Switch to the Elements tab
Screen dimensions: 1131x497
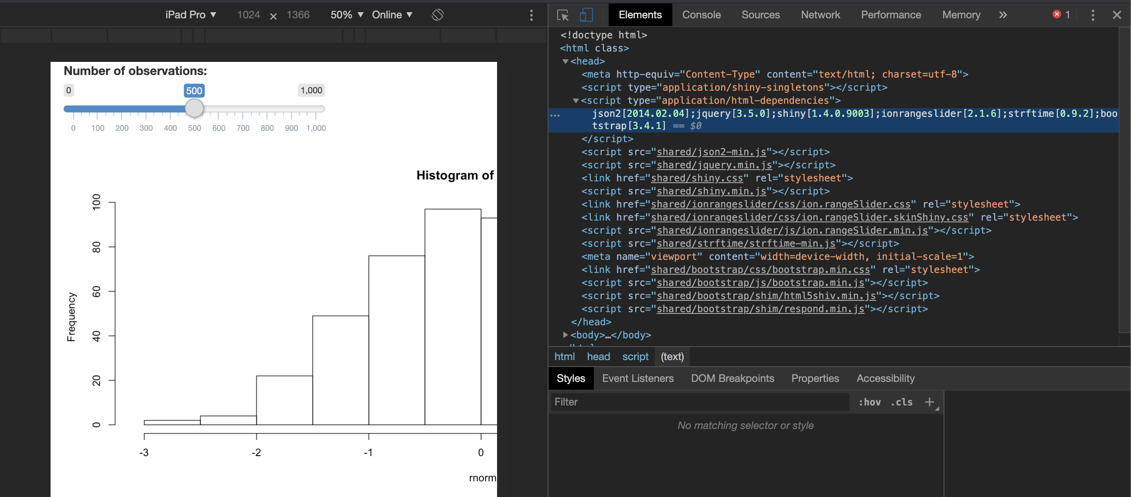click(640, 15)
